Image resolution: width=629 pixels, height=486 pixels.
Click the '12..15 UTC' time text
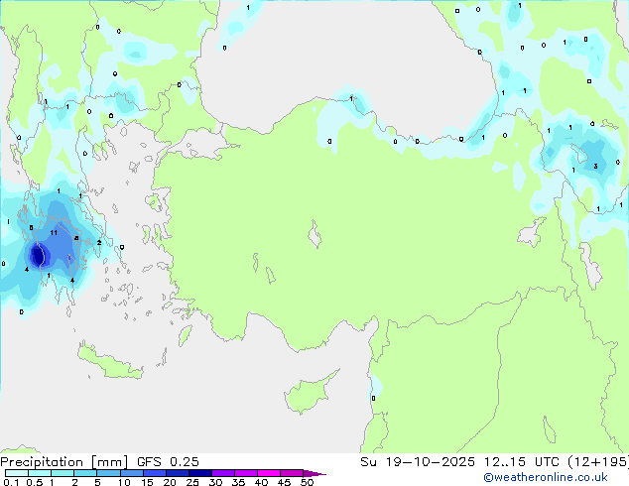coord(522,462)
